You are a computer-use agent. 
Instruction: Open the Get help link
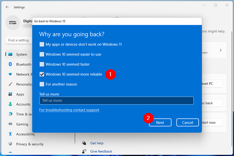tap(97, 143)
